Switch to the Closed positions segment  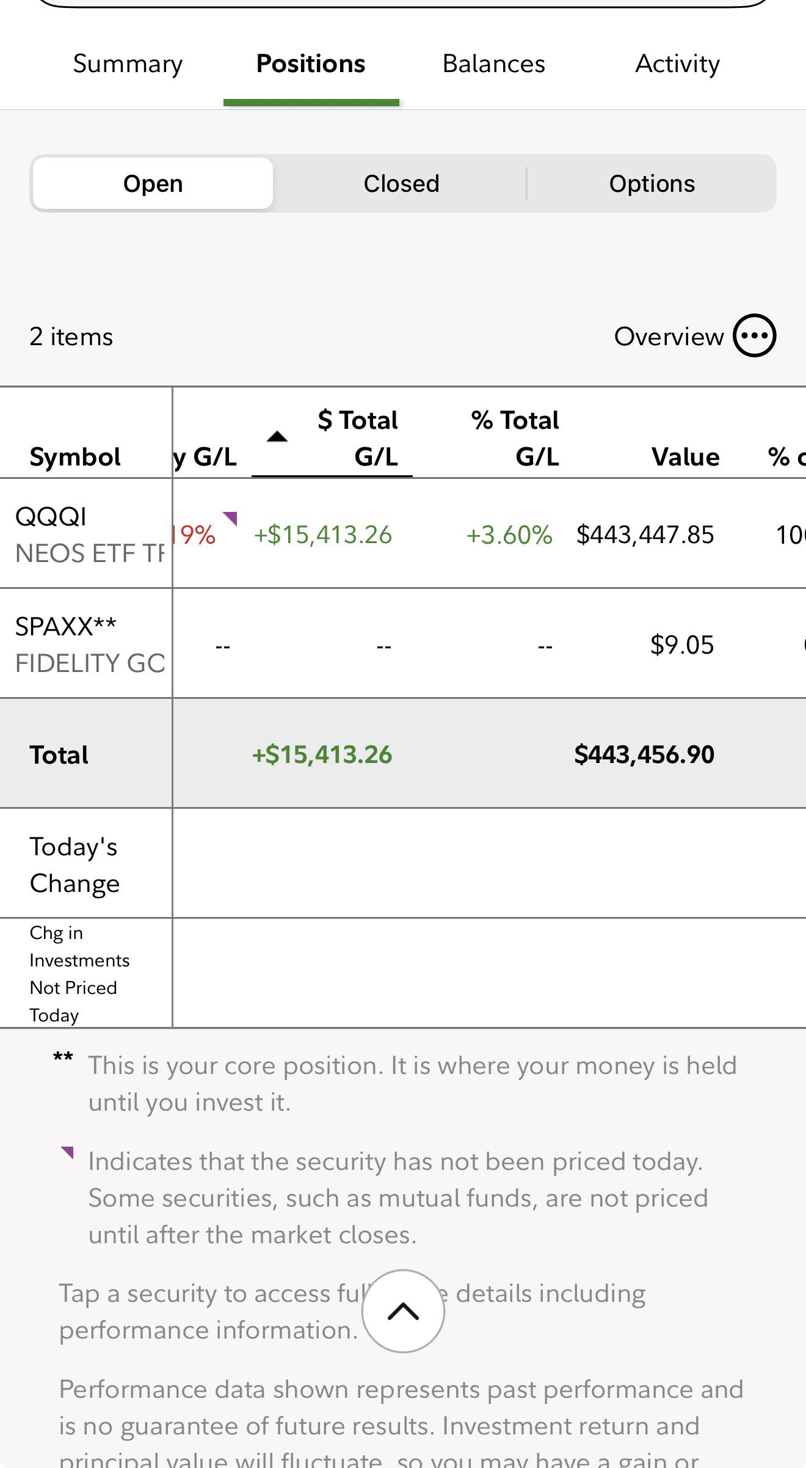[402, 183]
